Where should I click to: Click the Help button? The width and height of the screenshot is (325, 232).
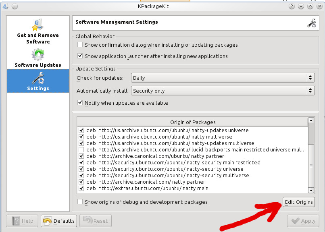pyautogui.click(x=23, y=221)
